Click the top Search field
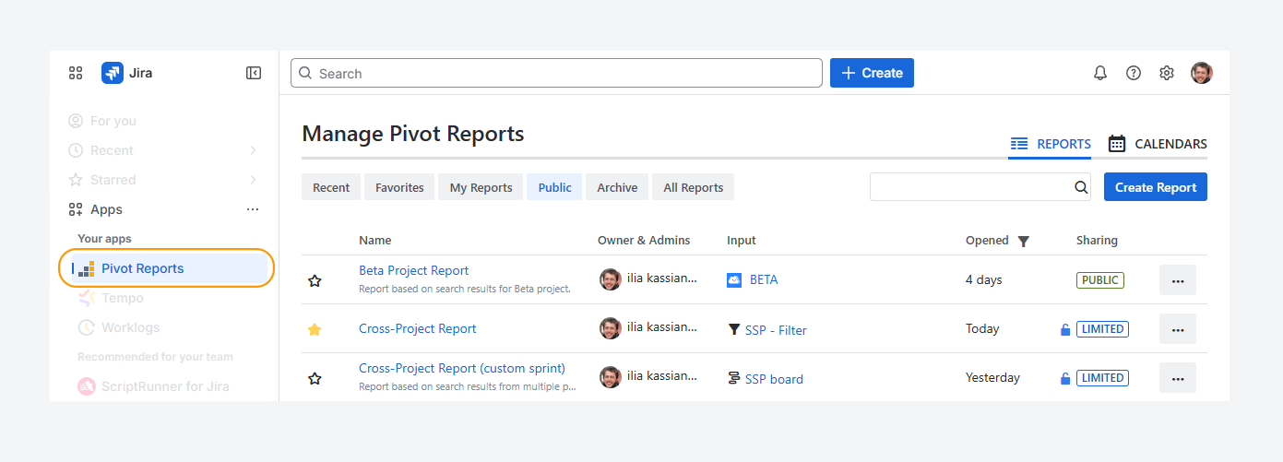 556,73
